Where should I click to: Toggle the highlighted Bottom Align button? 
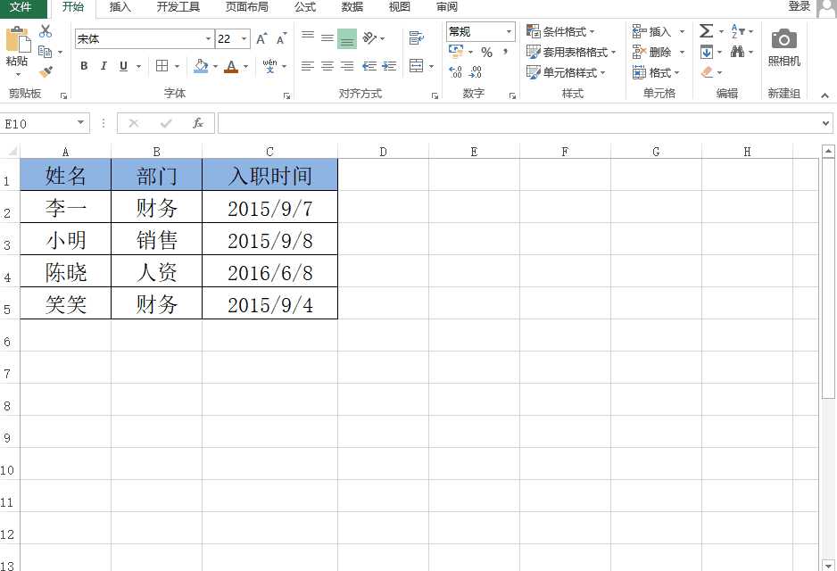coord(347,39)
